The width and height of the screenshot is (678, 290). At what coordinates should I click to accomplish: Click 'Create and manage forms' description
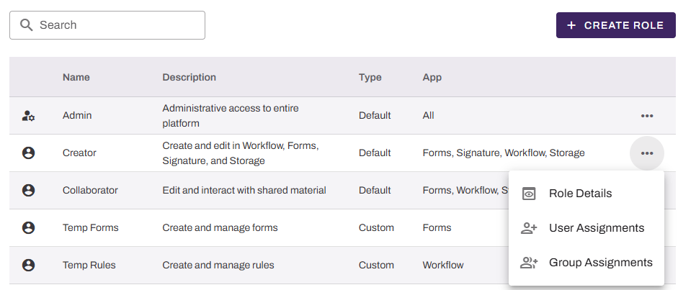click(x=220, y=227)
